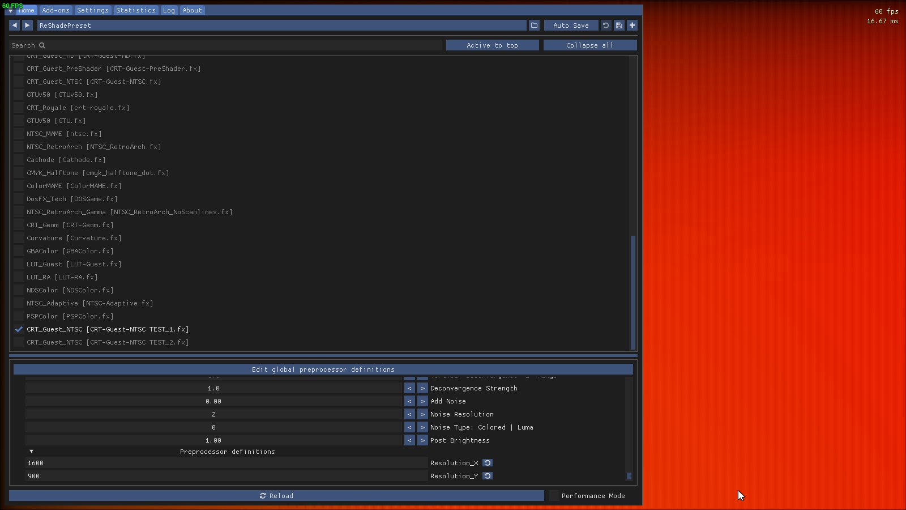Decrease Deconvergence Strength with left arrow
The image size is (906, 510).
click(409, 388)
